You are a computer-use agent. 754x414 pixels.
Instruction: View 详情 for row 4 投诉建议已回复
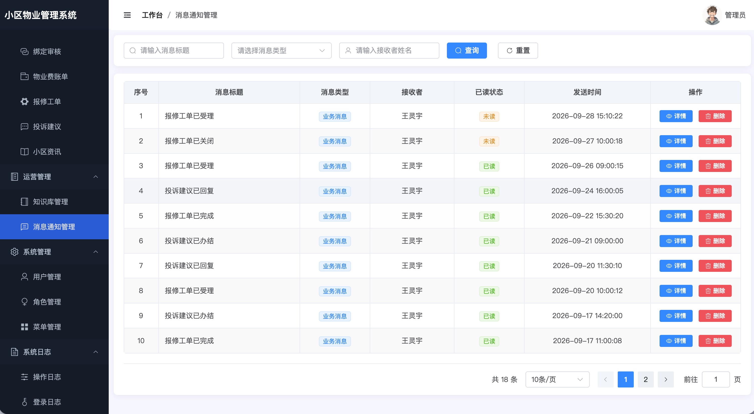(676, 191)
